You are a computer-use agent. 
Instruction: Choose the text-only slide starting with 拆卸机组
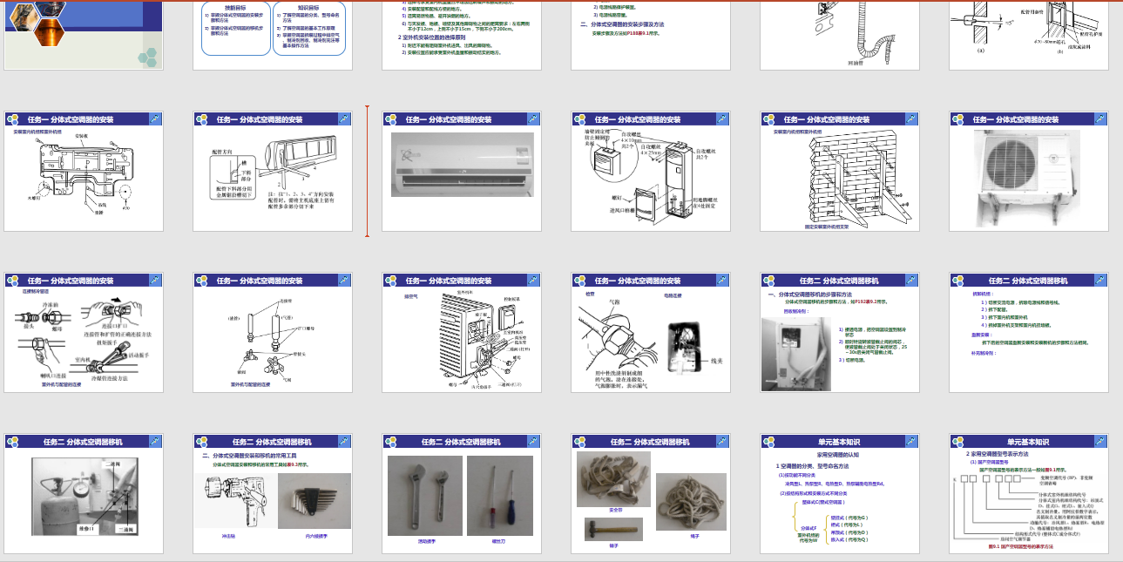click(1029, 333)
